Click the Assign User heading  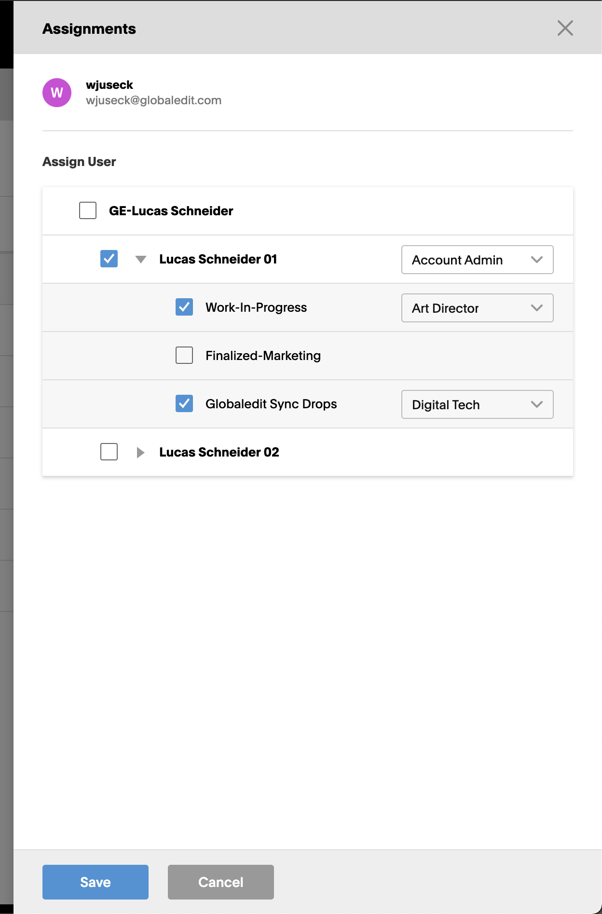[79, 162]
